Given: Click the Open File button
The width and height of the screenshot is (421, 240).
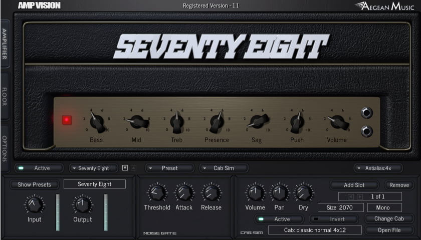Looking at the screenshot, I should [x=389, y=230].
